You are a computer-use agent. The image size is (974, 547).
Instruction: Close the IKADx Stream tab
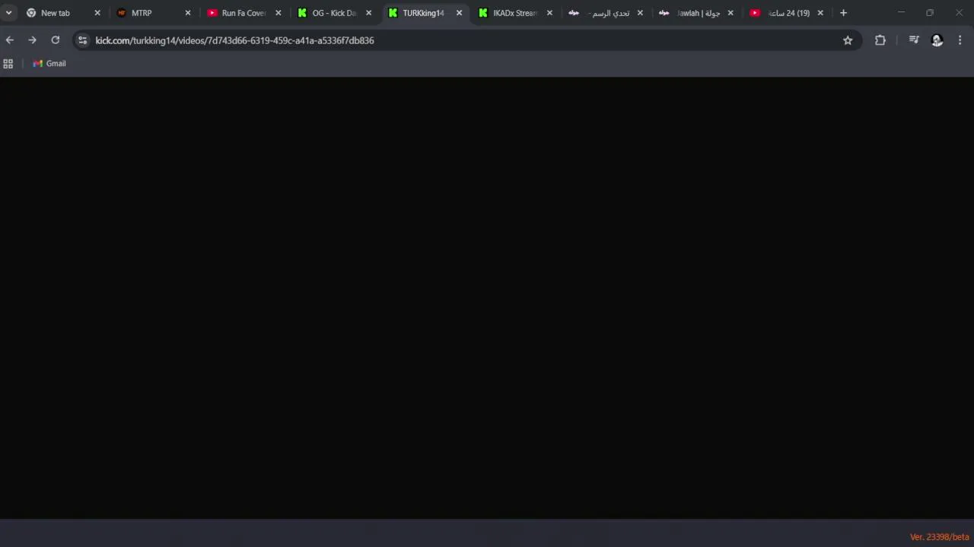tap(549, 13)
